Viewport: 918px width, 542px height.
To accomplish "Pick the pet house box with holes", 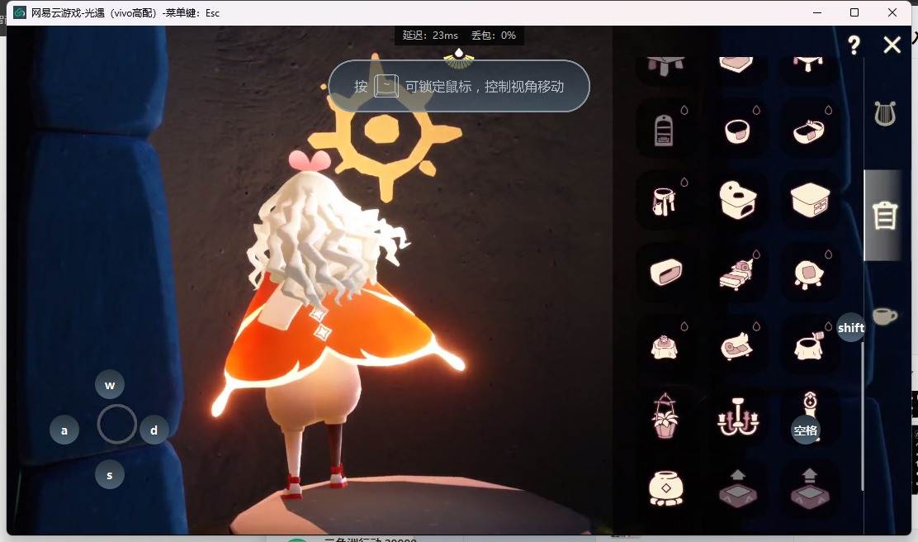I will tap(738, 200).
